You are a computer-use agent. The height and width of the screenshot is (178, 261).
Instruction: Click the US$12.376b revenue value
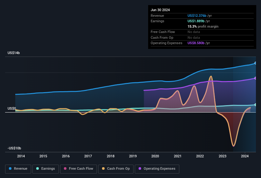pyautogui.click(x=197, y=16)
